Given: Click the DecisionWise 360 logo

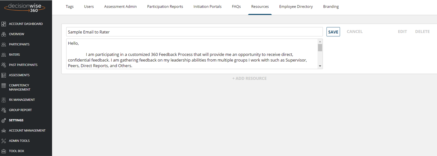Looking at the screenshot, I should coord(25,7).
